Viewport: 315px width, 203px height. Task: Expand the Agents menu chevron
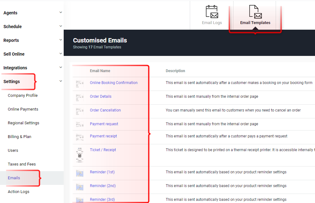[61, 12]
